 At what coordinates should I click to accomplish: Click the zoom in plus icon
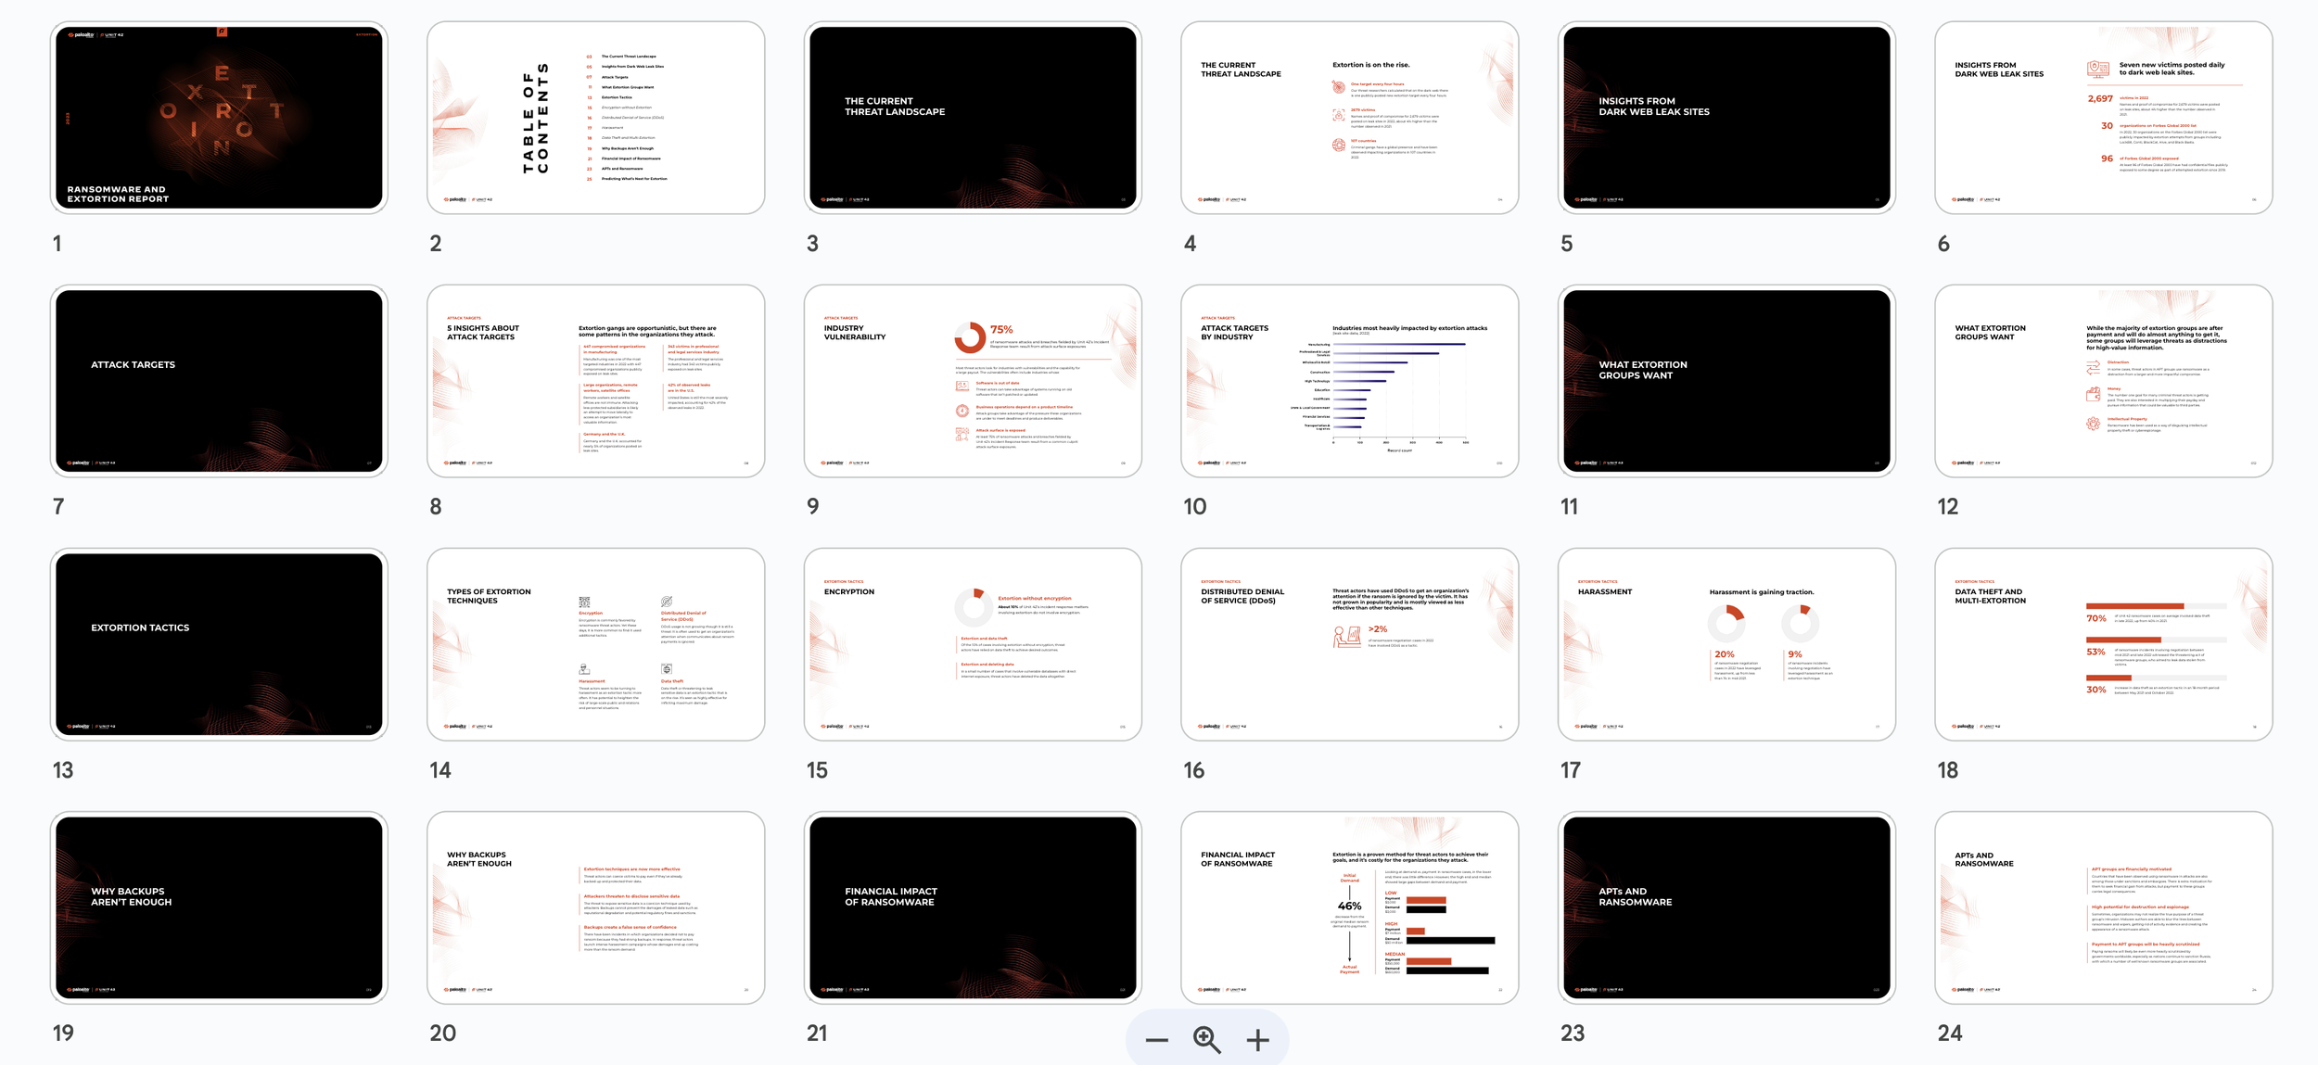click(1257, 1040)
